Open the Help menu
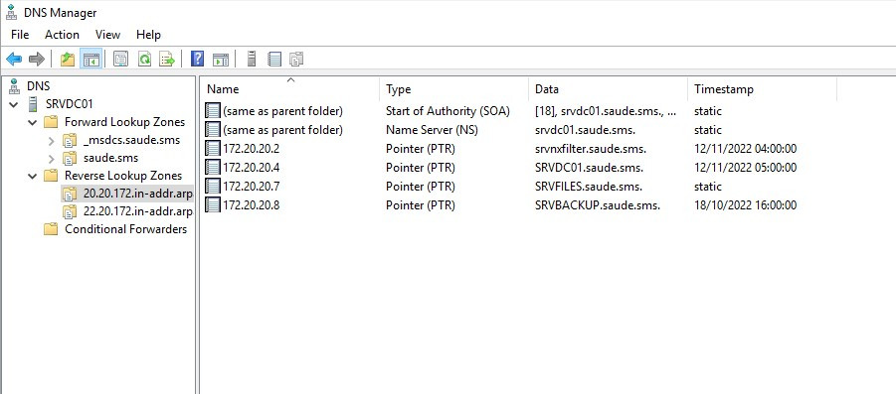The image size is (896, 394). (x=148, y=35)
